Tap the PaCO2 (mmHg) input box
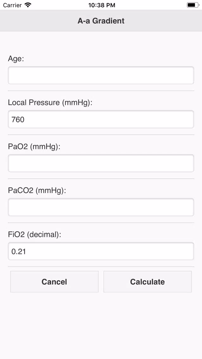This screenshot has width=202, height=359. (101, 207)
